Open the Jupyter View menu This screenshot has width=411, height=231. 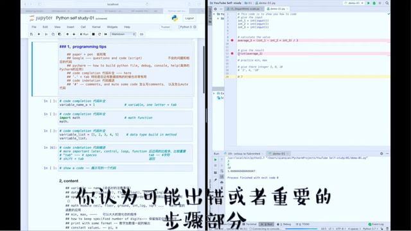[x=57, y=27]
